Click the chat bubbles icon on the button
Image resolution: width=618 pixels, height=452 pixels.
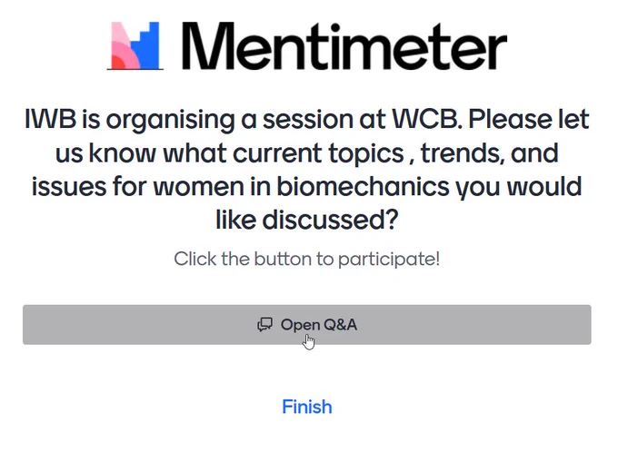(x=264, y=325)
